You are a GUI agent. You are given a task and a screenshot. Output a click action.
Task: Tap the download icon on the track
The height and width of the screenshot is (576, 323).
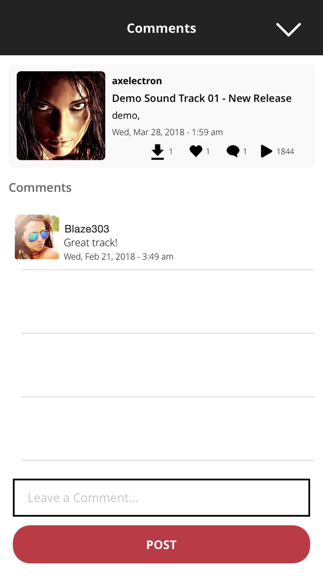point(158,152)
